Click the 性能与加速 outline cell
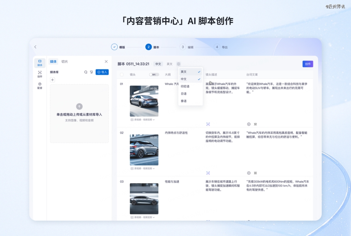Viewport: 351px width, 236px height. click(x=172, y=182)
